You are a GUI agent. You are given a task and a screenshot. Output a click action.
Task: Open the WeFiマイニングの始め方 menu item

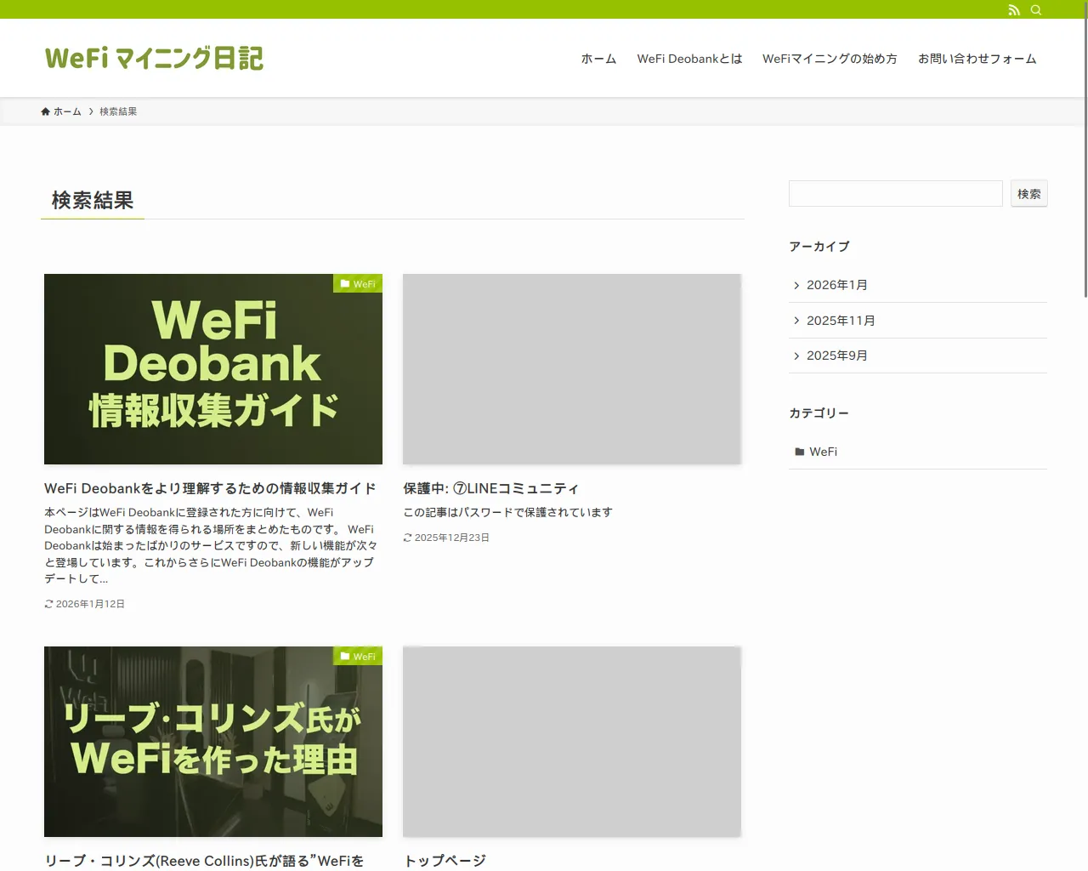(x=830, y=59)
